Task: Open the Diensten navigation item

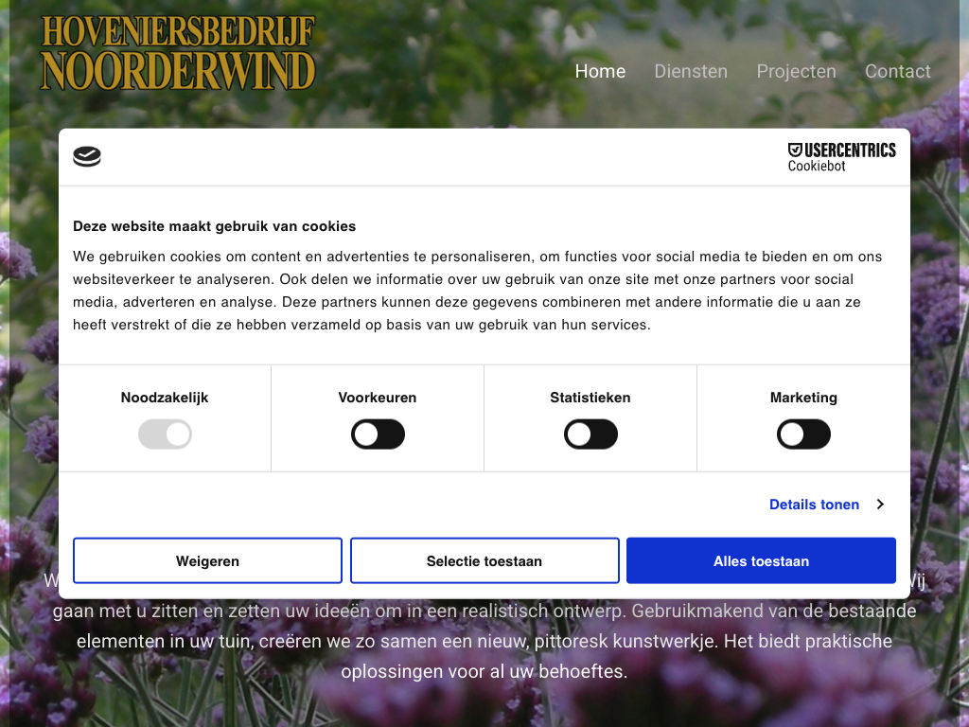Action: click(x=691, y=71)
